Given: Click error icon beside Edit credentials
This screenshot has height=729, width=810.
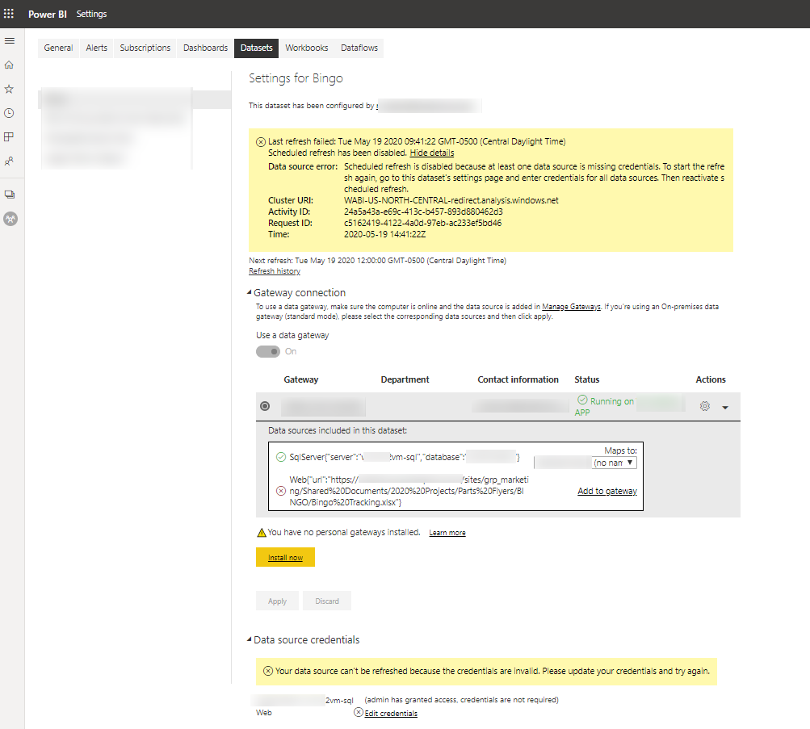Looking at the screenshot, I should click(359, 713).
